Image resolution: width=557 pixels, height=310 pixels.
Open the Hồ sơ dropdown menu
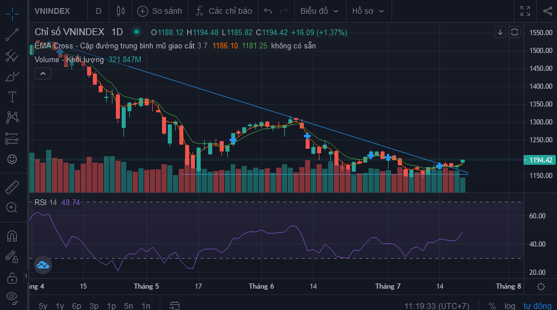coord(368,11)
